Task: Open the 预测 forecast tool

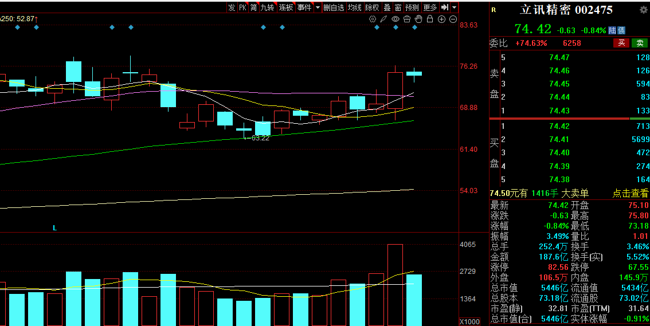Action: point(412,7)
